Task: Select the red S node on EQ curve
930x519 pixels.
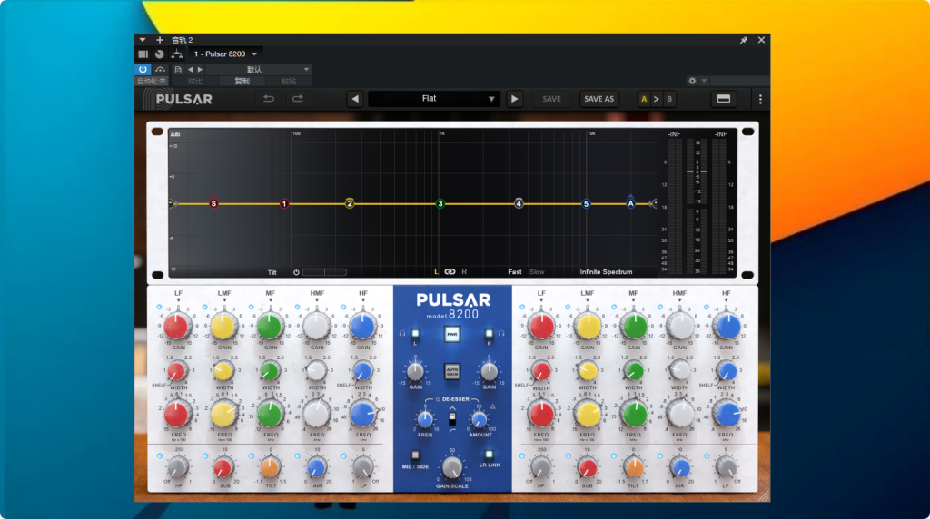Action: 213,203
